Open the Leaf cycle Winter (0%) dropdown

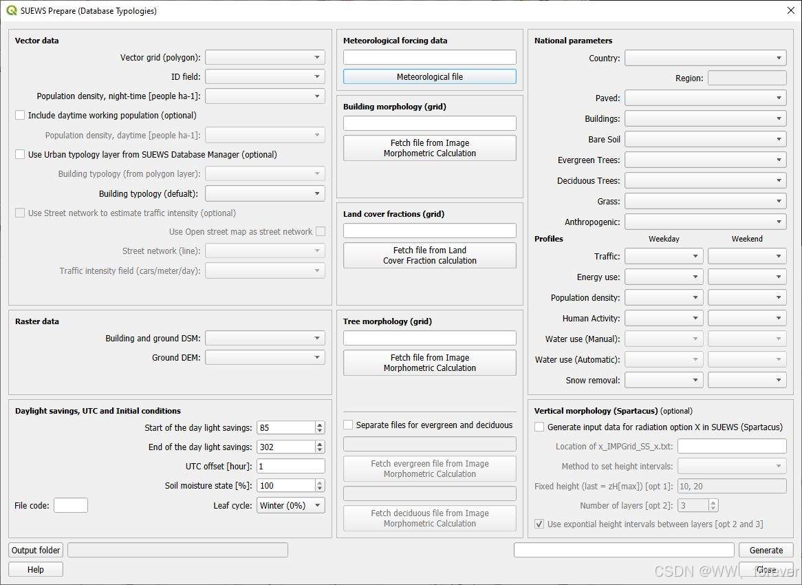click(x=290, y=505)
